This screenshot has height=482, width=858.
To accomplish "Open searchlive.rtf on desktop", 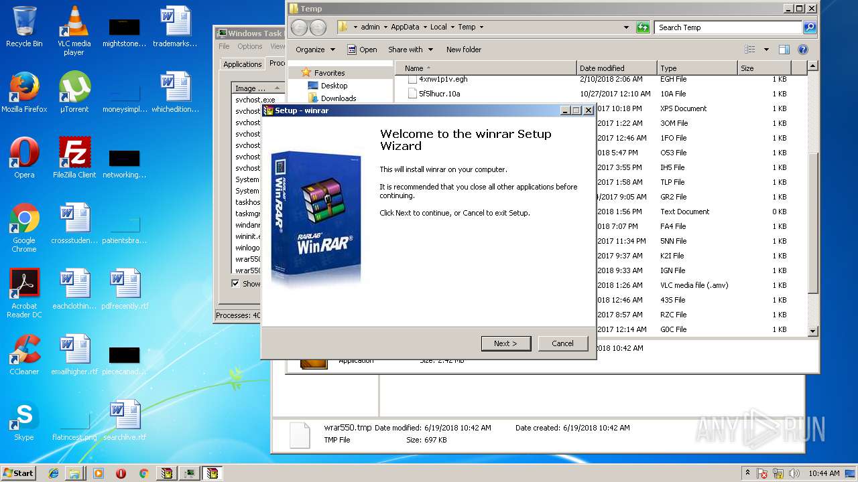I will (125, 421).
